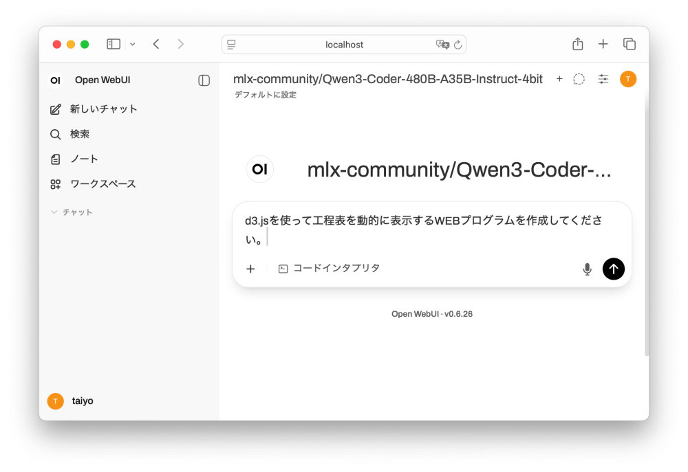Toggle temporary chat dashed circle icon
Image resolution: width=688 pixels, height=472 pixels.
tap(579, 79)
